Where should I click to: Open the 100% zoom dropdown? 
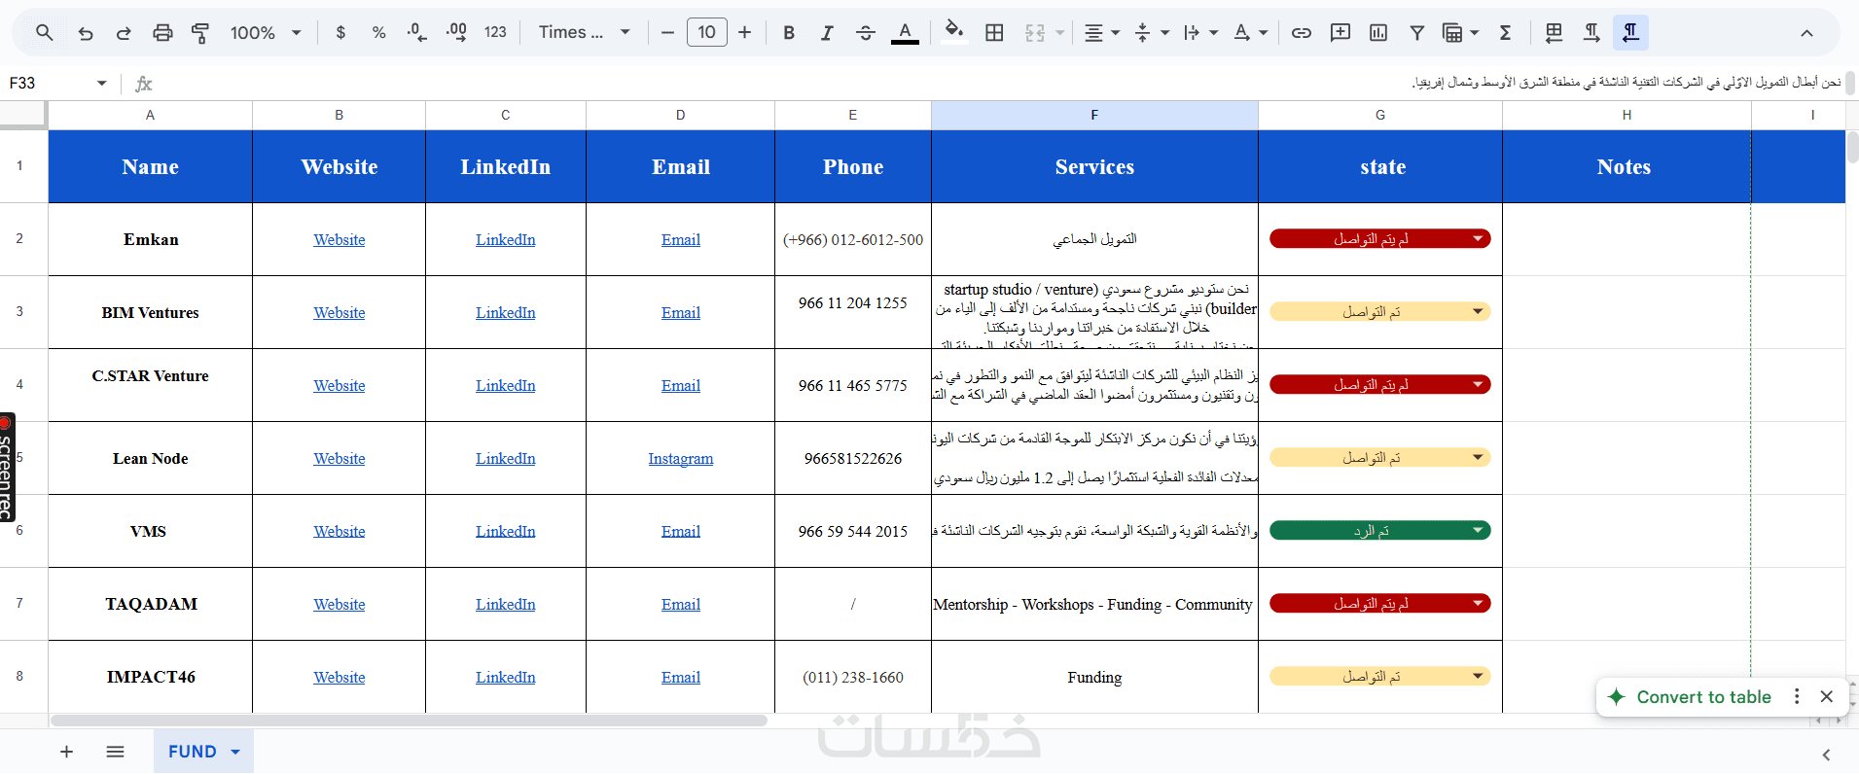tap(265, 33)
